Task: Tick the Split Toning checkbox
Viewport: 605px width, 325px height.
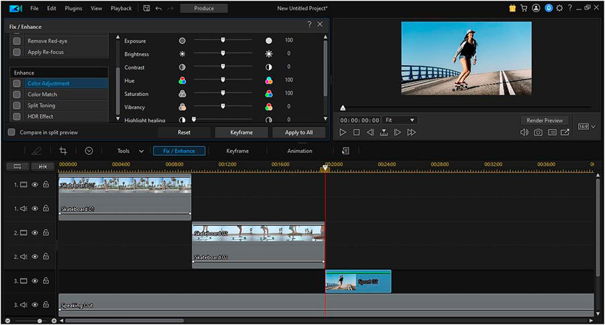Action: tap(17, 105)
